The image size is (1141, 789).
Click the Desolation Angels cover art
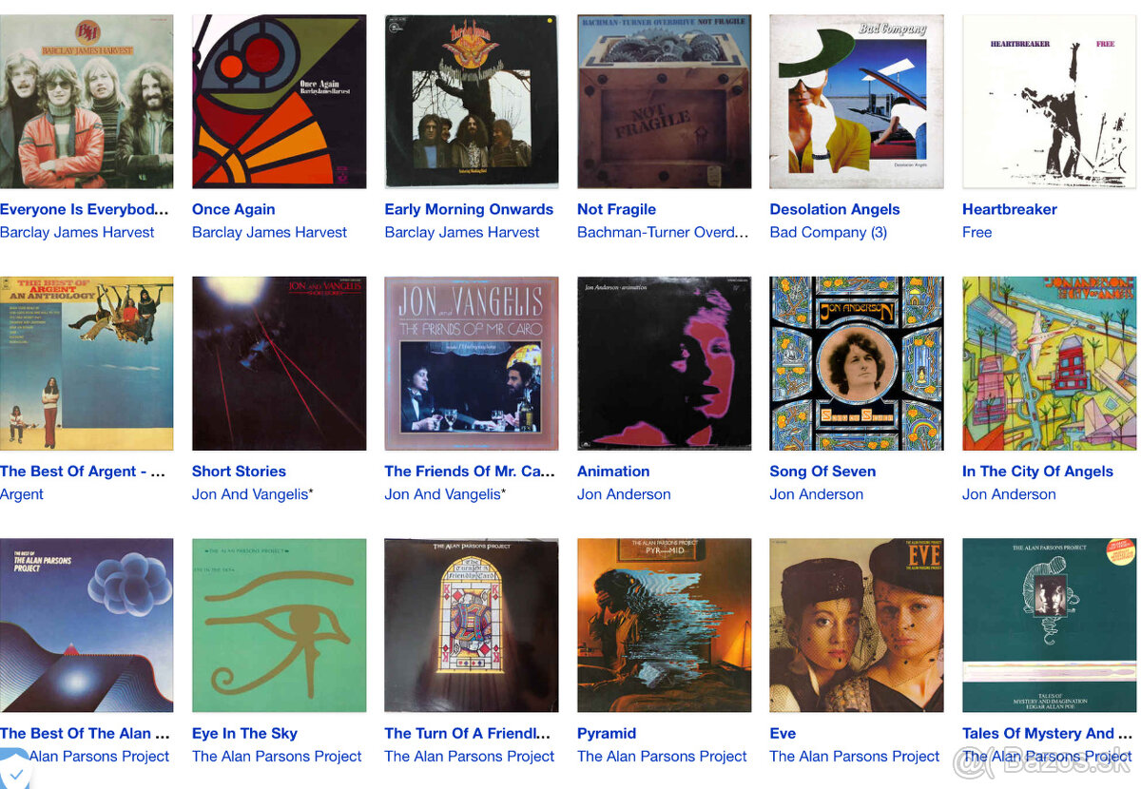[857, 102]
